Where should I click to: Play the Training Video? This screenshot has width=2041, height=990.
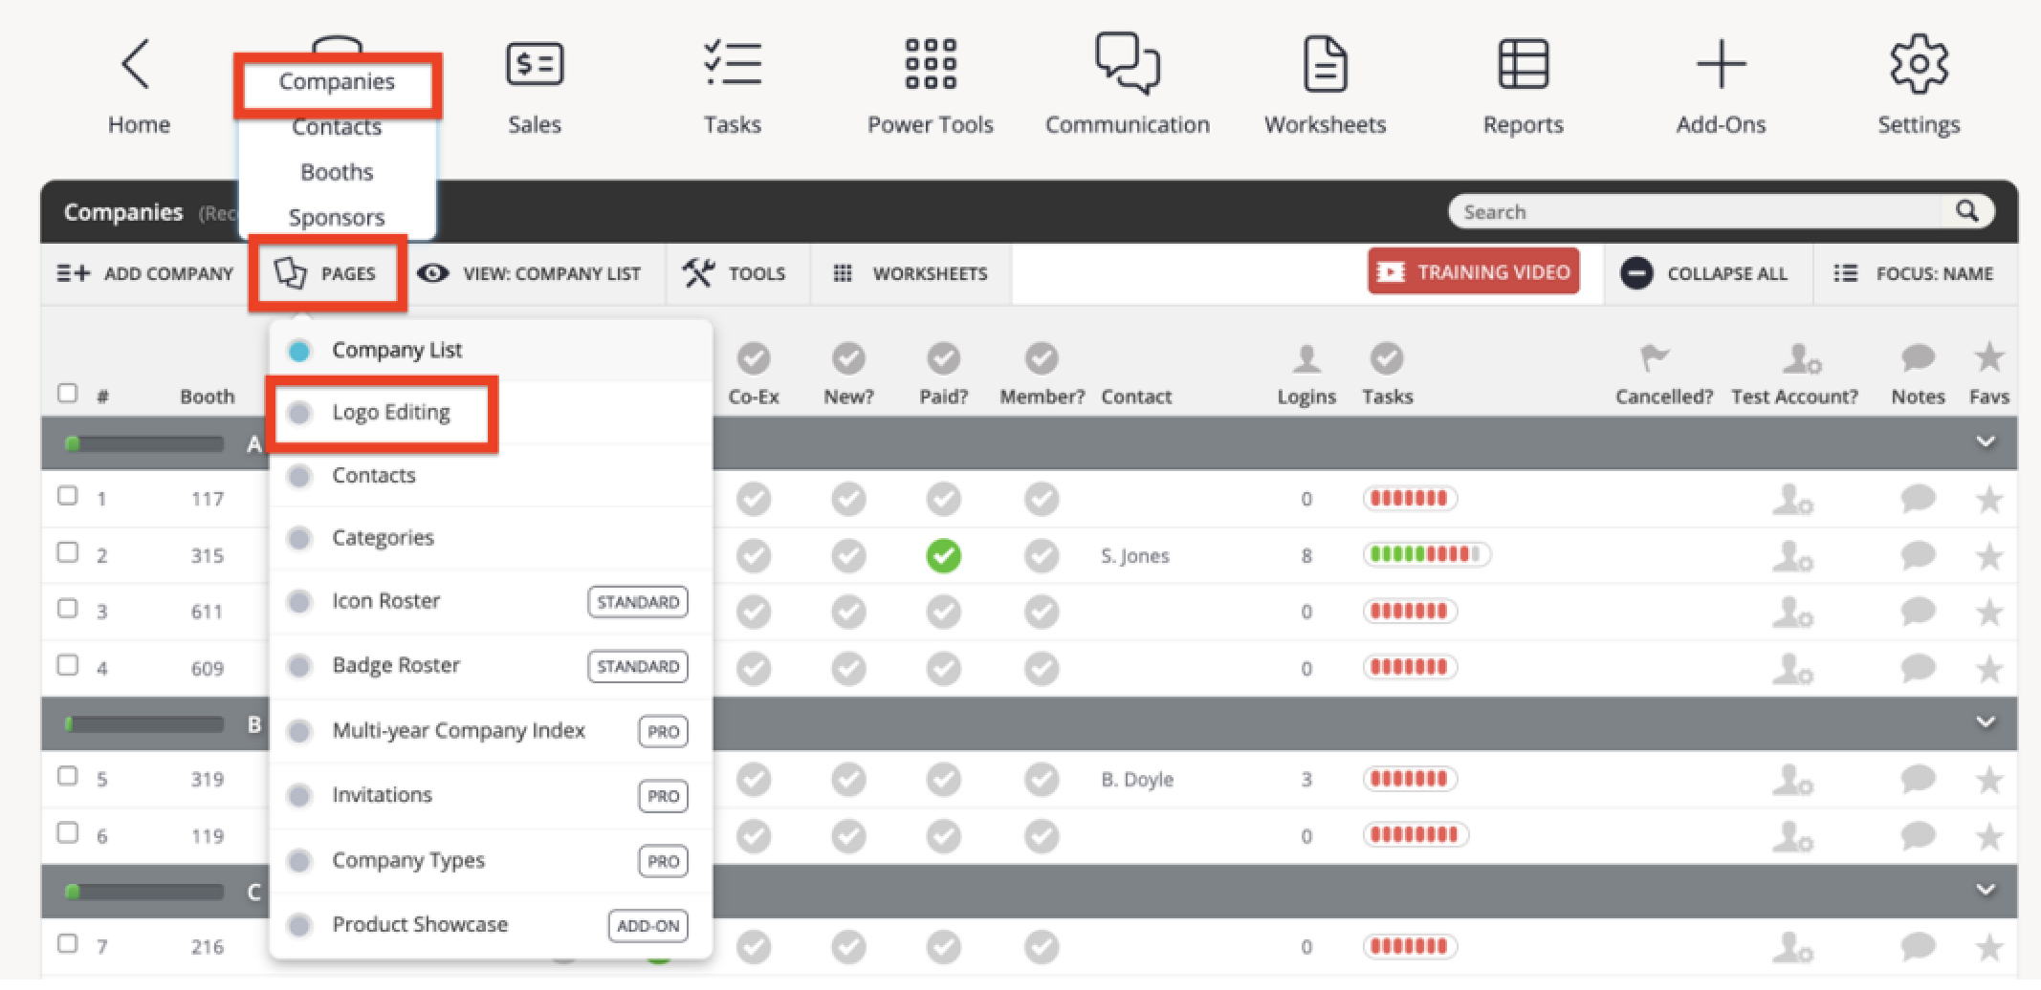tap(1474, 271)
